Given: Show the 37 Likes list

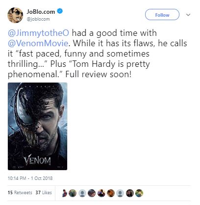Looking at the screenshot, I should coord(44,193).
